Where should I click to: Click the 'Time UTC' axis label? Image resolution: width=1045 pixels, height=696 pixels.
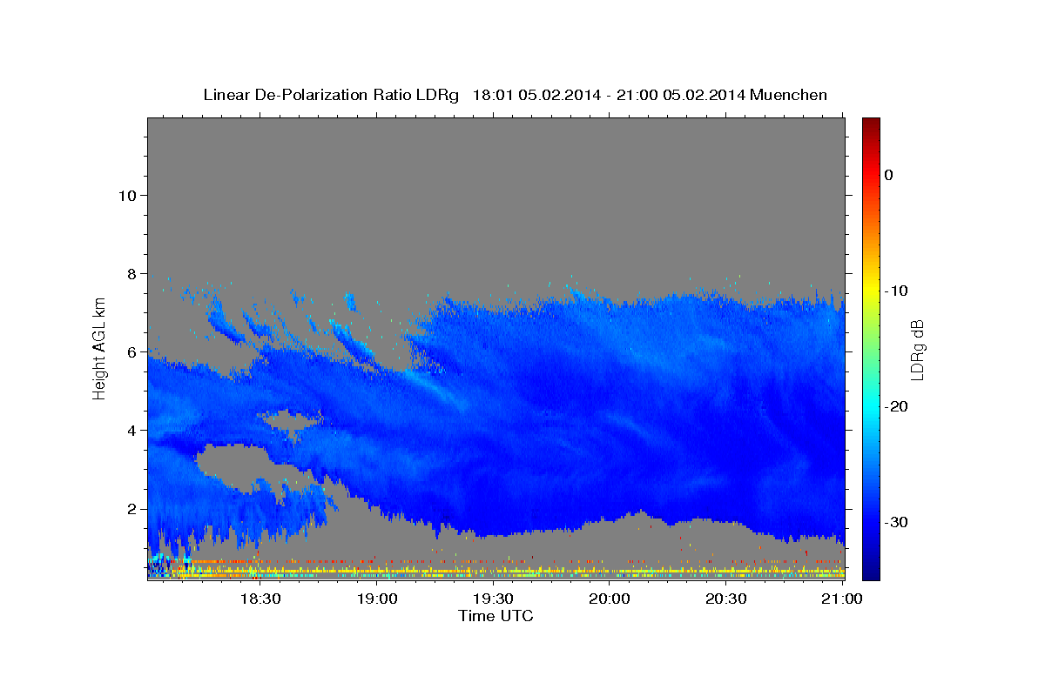(496, 616)
